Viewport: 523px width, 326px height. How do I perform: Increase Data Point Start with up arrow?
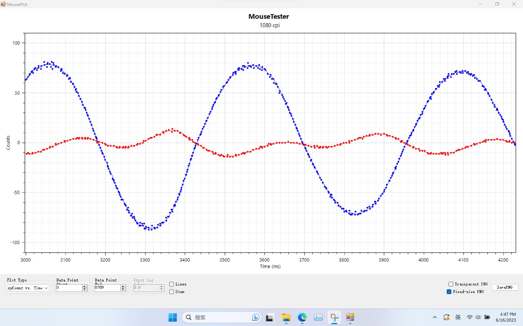[x=84, y=286]
